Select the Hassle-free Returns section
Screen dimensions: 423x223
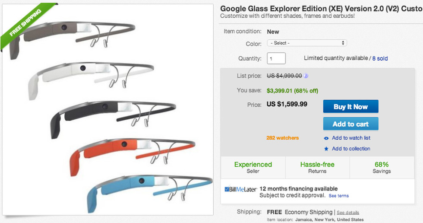317,167
